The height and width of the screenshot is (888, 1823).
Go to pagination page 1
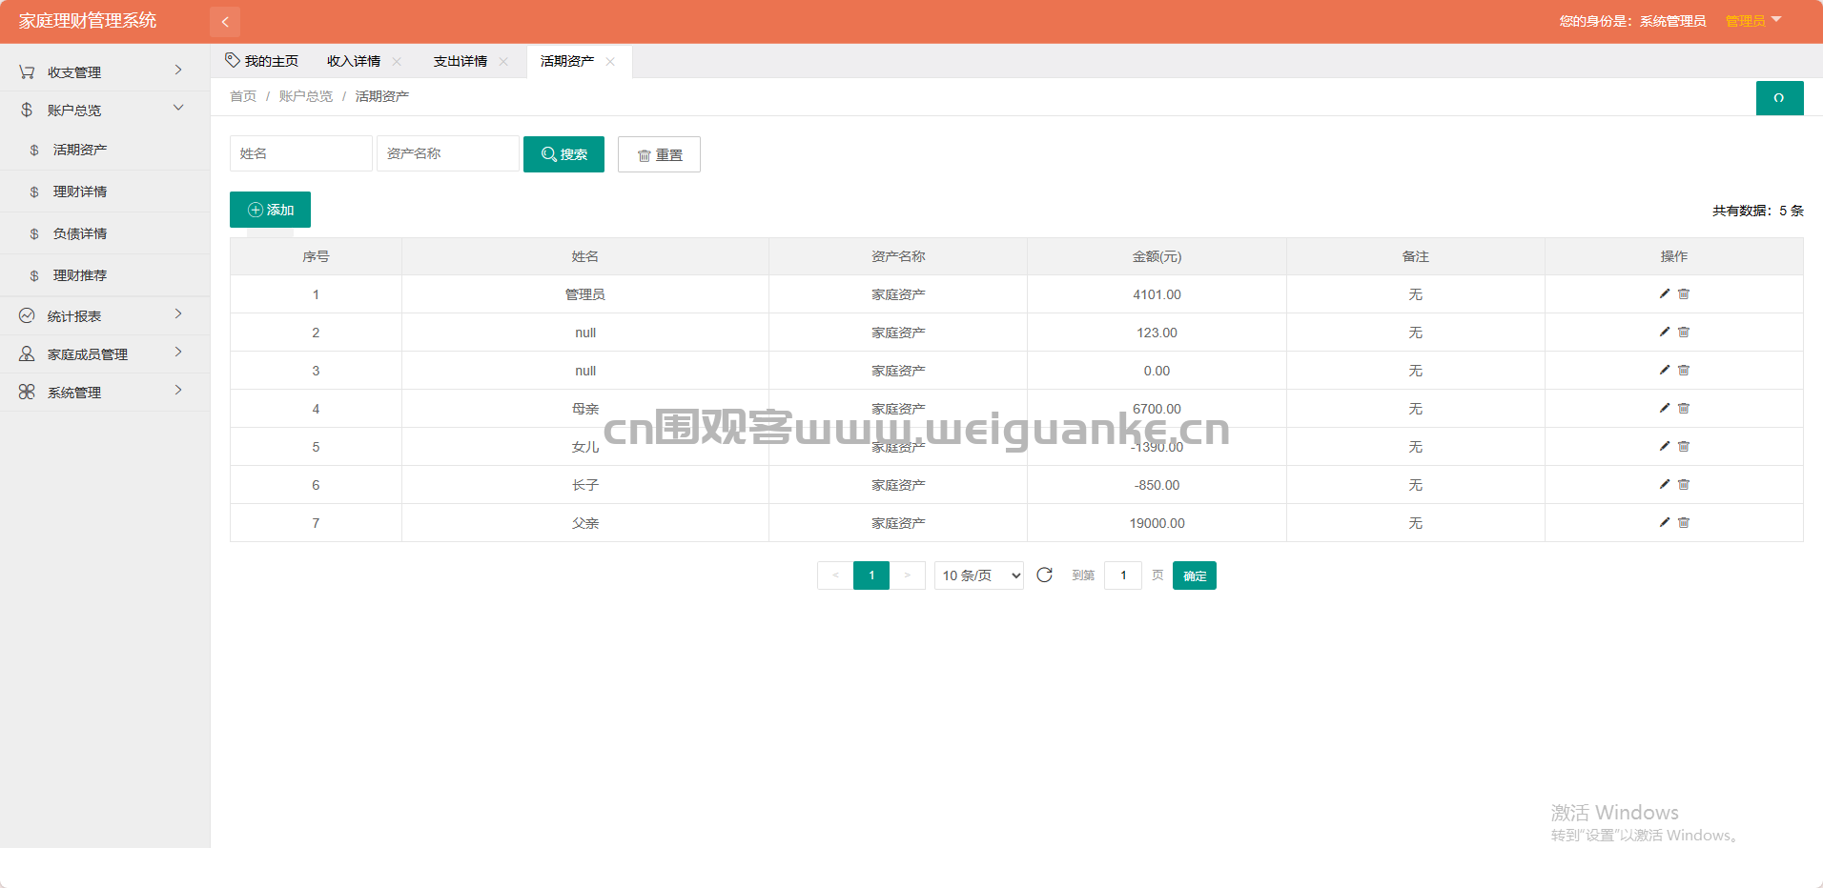(871, 575)
